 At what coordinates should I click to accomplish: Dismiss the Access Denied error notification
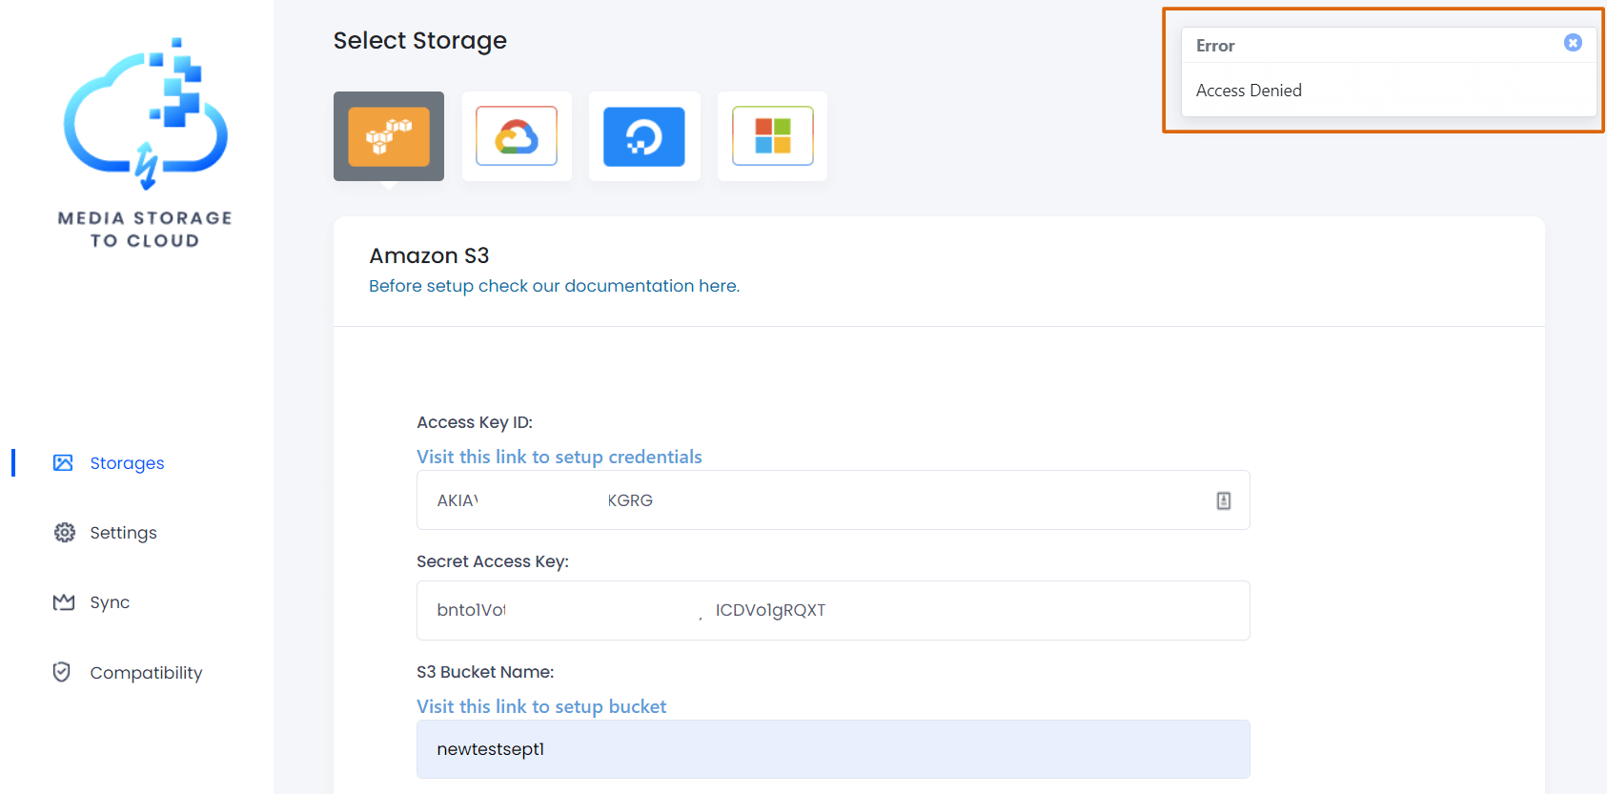click(1573, 43)
